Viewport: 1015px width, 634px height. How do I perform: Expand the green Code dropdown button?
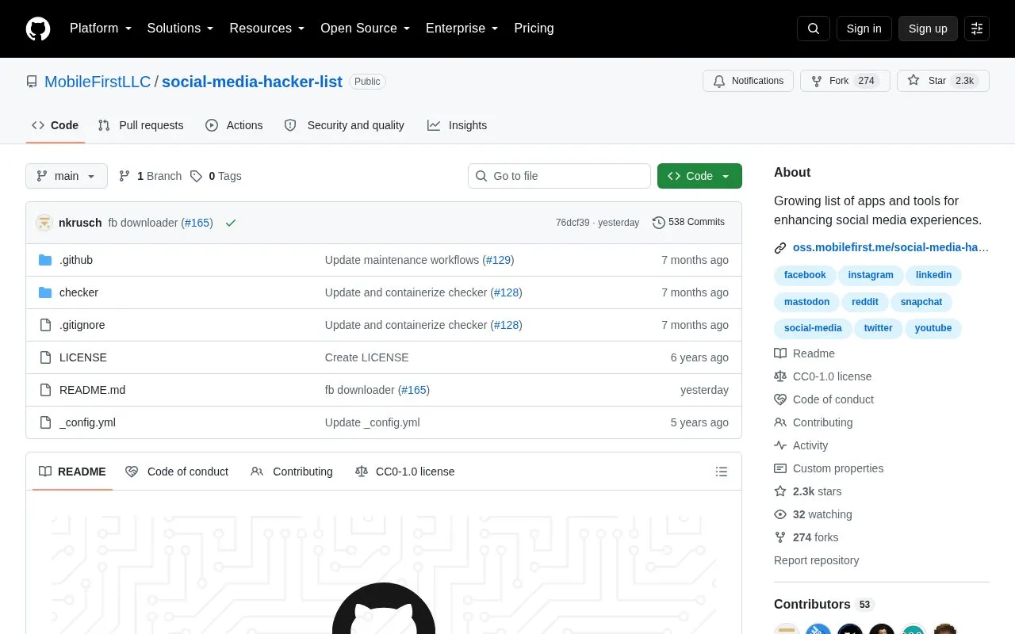pos(699,176)
